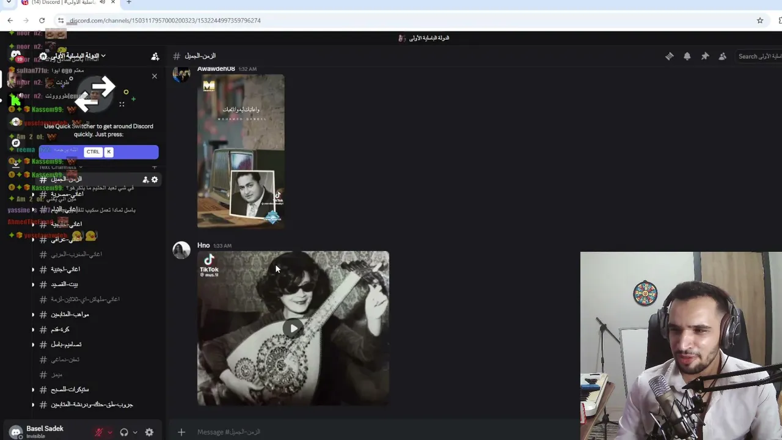
Task: Expand threads arrow of مواهب-المتابعين channel
Action: pos(33,315)
